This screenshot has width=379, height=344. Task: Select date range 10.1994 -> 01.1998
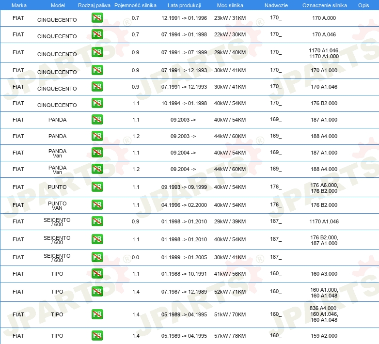184,103
